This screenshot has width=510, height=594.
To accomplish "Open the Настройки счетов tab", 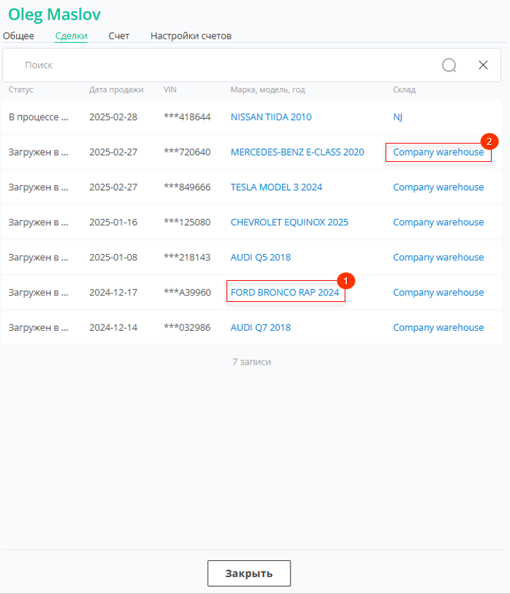I will tap(191, 36).
